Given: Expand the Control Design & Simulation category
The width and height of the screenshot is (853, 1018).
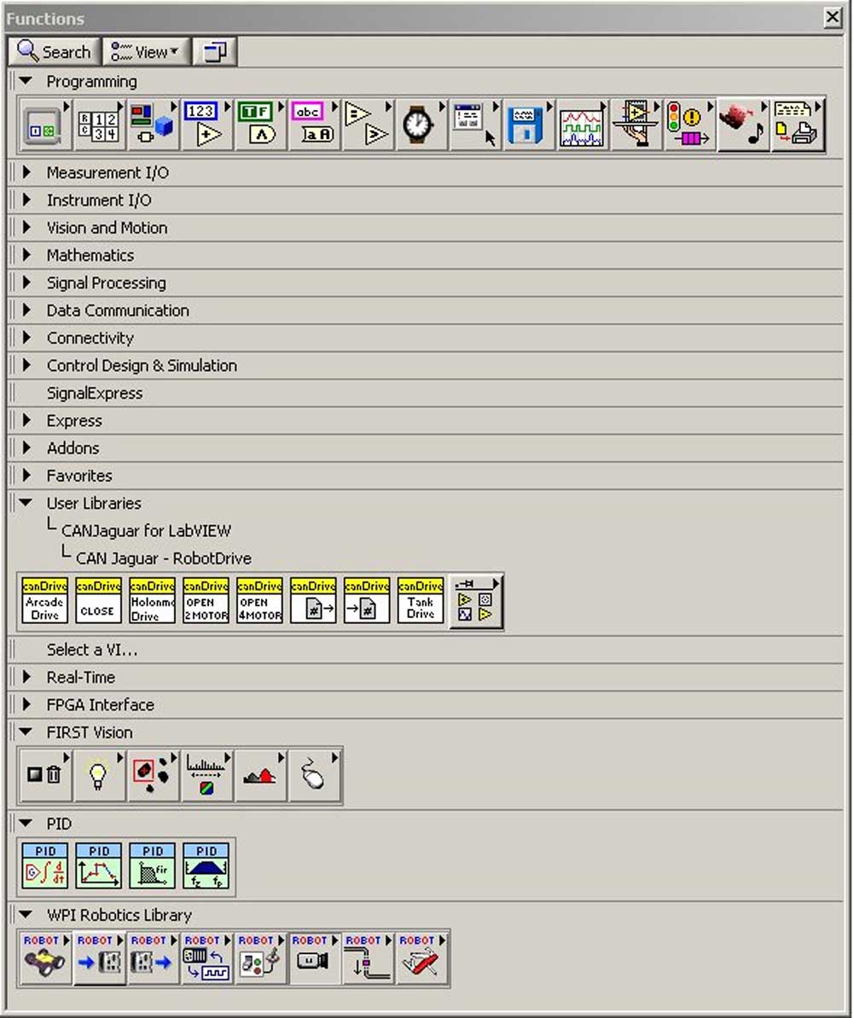Looking at the screenshot, I should coord(26,365).
